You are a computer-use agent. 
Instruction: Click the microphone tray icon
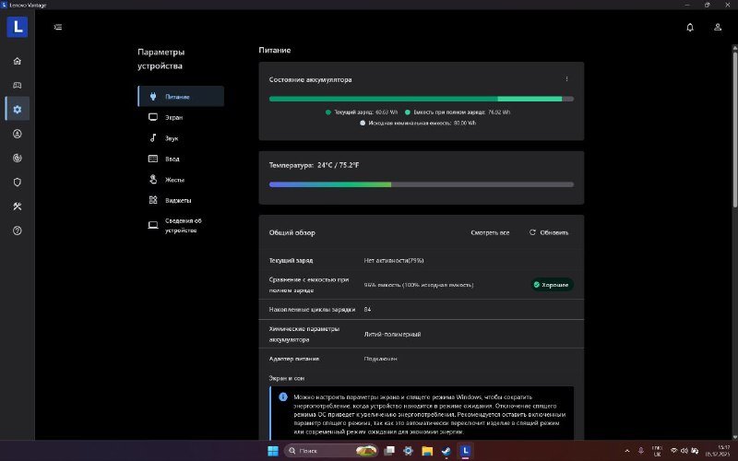[x=640, y=451]
